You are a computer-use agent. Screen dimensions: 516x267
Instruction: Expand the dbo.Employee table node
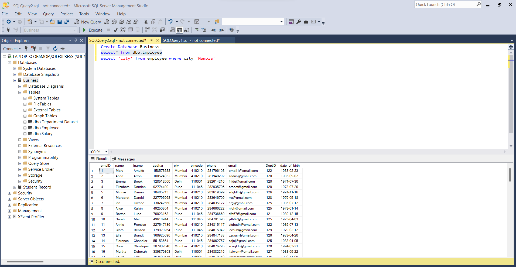point(25,128)
